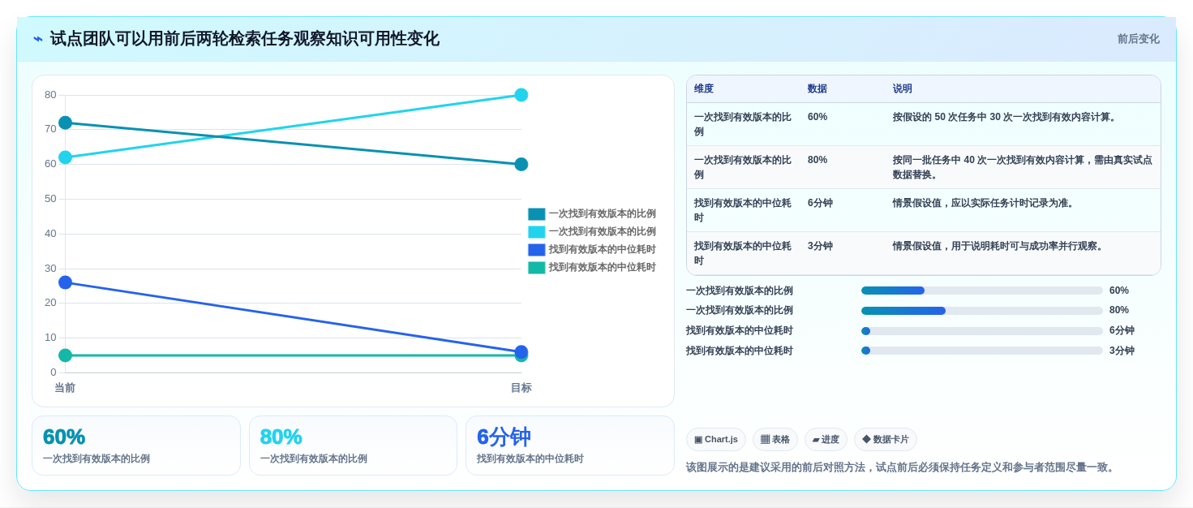Click the 进度 chip
The image size is (1193, 508).
click(x=826, y=440)
